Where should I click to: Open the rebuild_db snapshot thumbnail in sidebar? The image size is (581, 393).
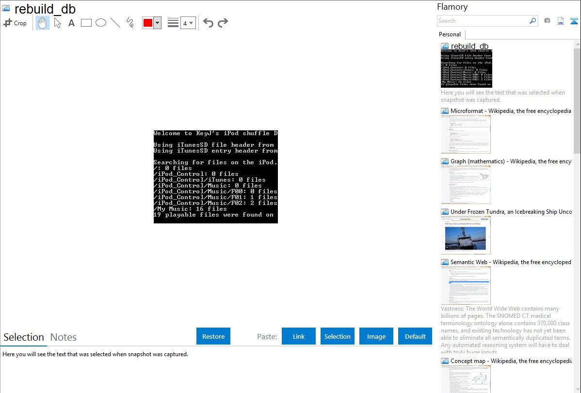pos(467,68)
